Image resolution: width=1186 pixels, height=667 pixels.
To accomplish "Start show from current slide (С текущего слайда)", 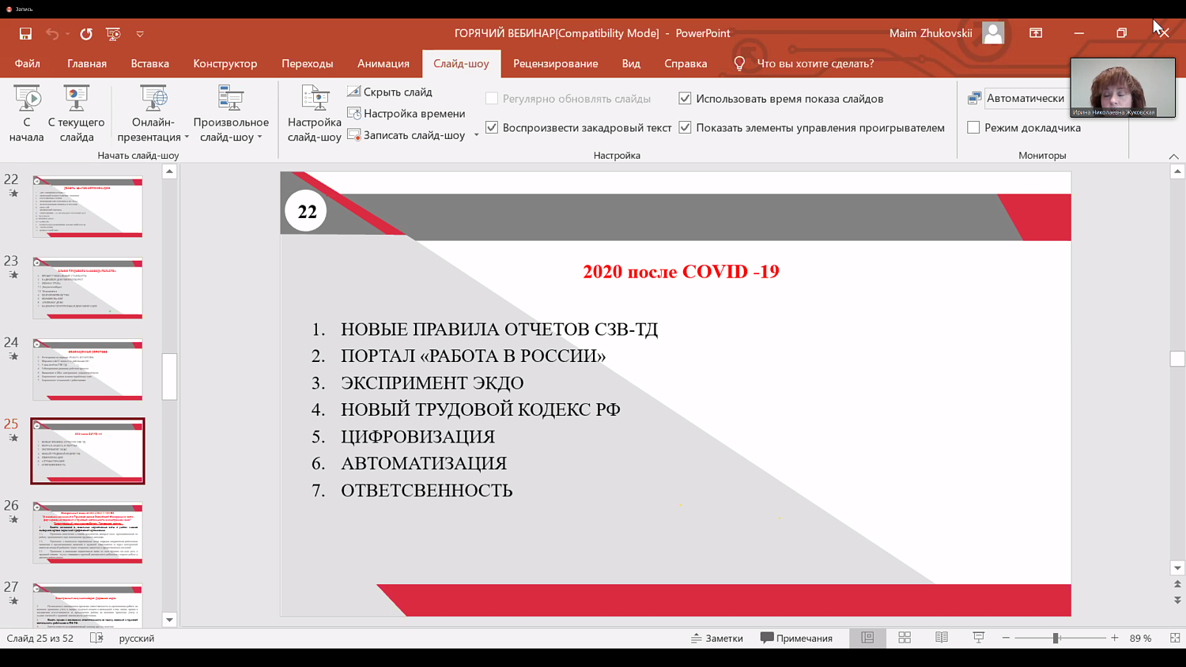I will point(77,114).
